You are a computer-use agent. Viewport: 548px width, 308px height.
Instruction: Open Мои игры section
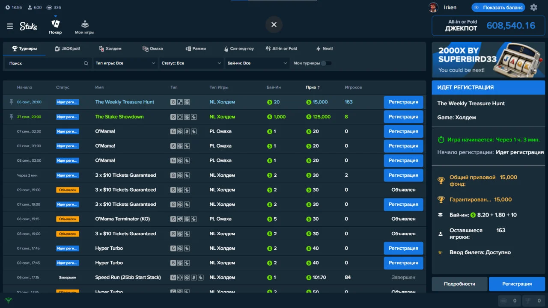click(x=85, y=27)
